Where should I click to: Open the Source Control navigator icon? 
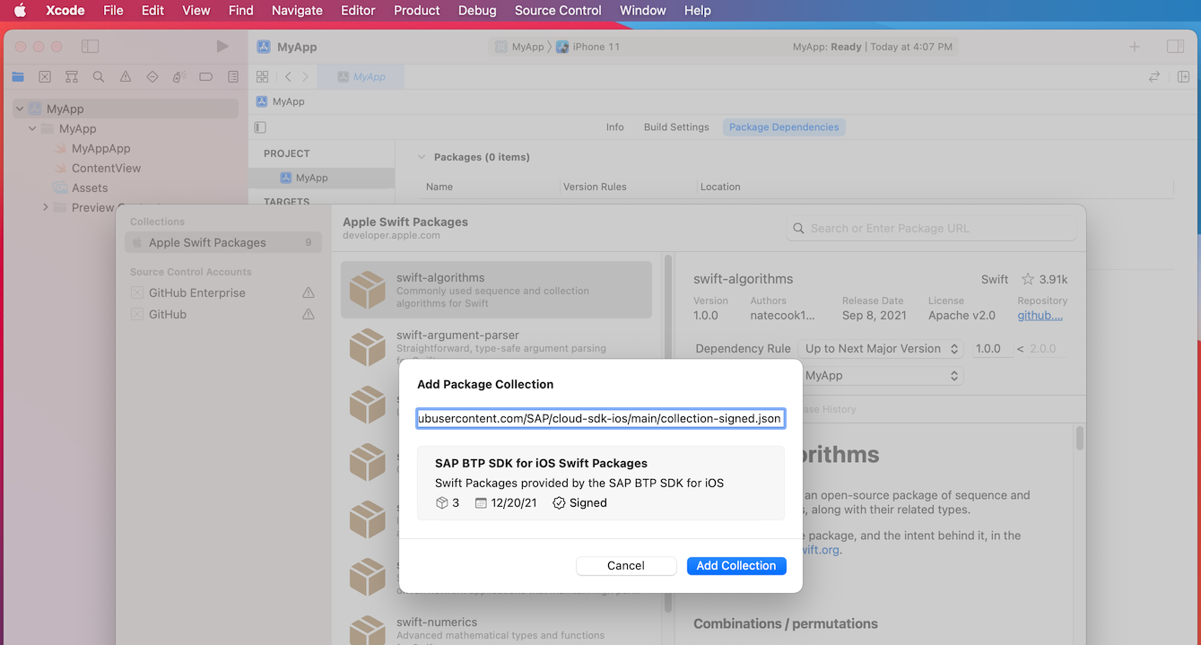pos(45,77)
